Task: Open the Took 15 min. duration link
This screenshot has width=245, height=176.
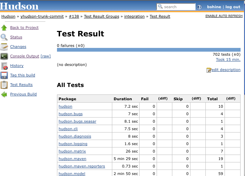Action: (228, 59)
